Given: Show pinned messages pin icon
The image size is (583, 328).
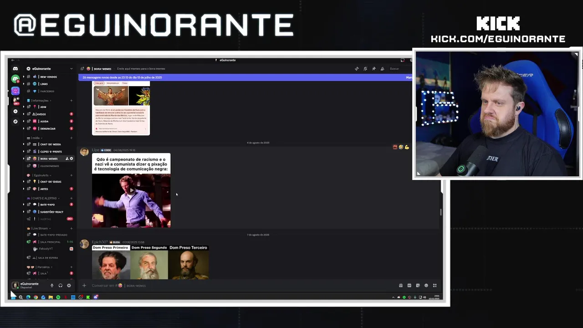Looking at the screenshot, I should [x=374, y=69].
